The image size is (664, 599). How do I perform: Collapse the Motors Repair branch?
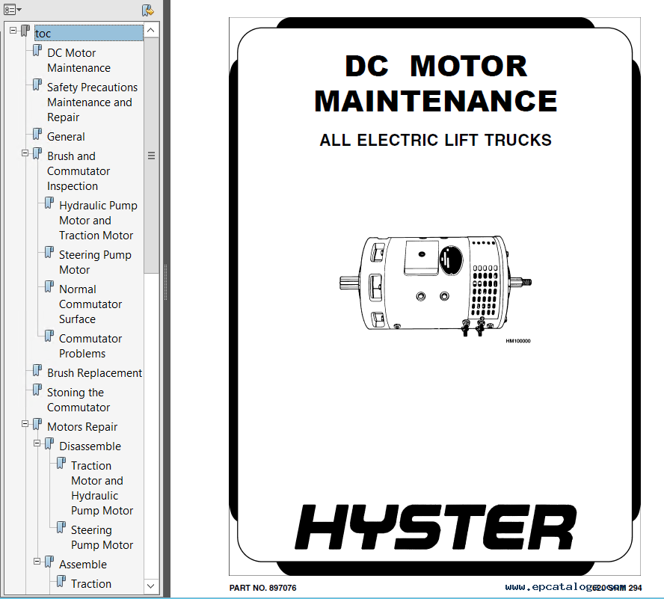[25, 423]
